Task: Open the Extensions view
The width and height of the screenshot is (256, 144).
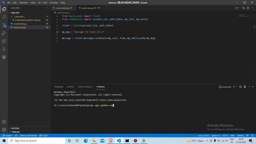Action: click(4, 41)
